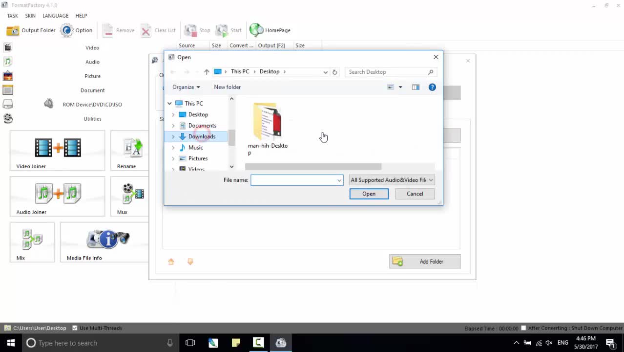This screenshot has height=352, width=624.
Task: Select the Document category icon
Action: [7, 90]
